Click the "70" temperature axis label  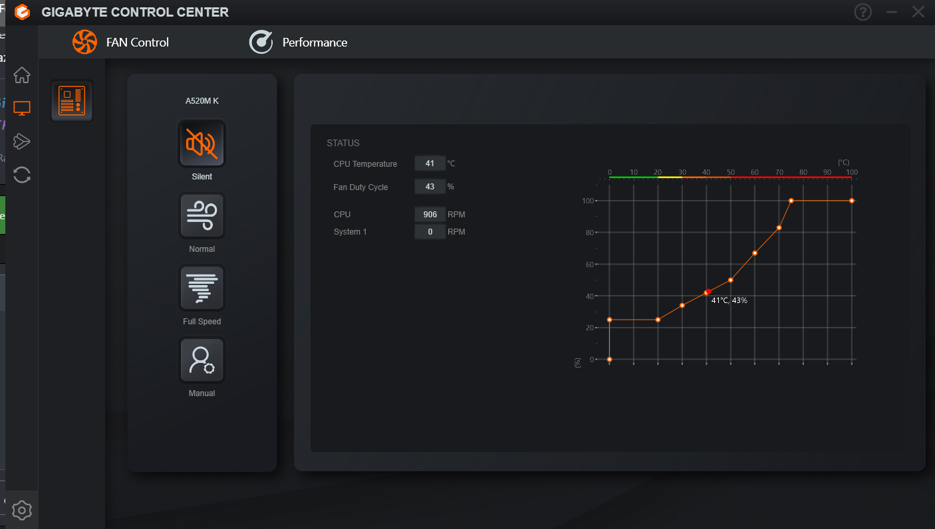[779, 172]
